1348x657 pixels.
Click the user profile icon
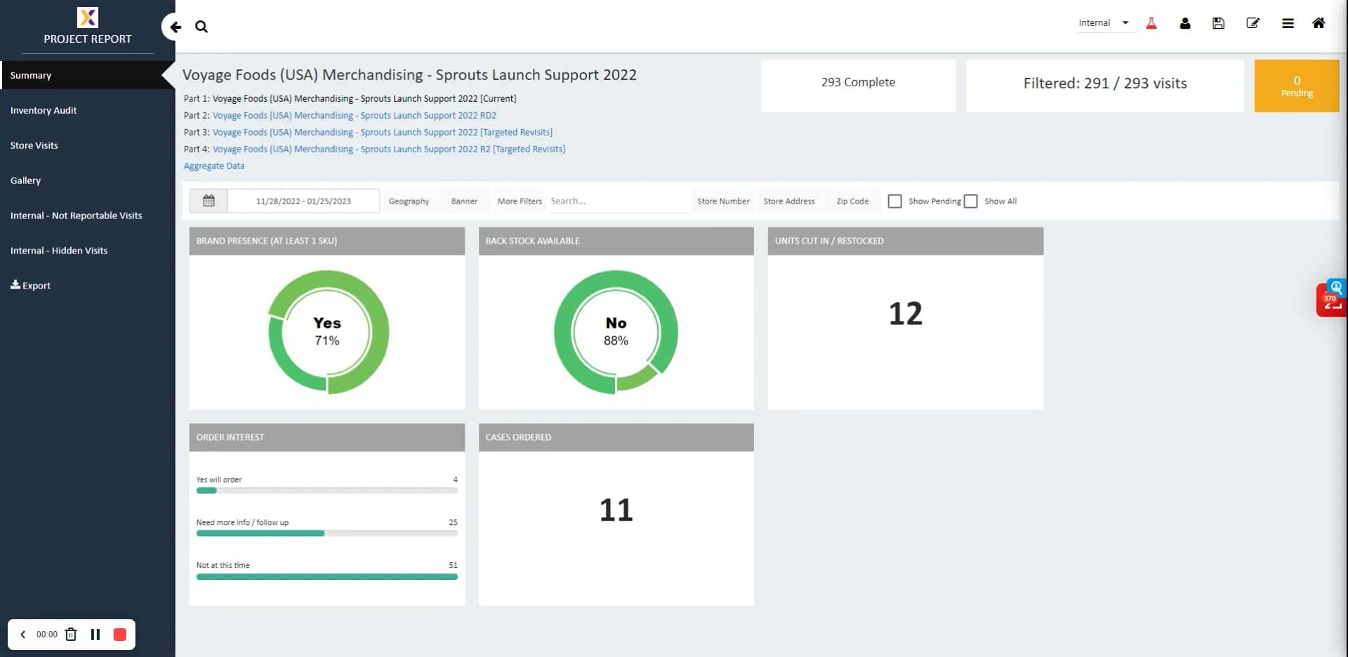click(1184, 23)
